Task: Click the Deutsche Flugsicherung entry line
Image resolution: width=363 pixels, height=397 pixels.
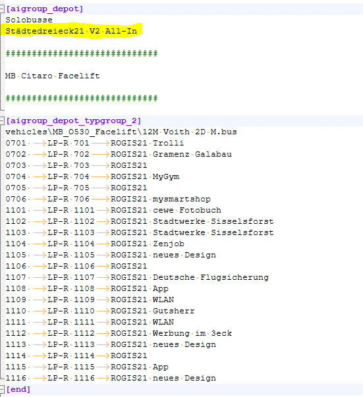Action: (137, 277)
